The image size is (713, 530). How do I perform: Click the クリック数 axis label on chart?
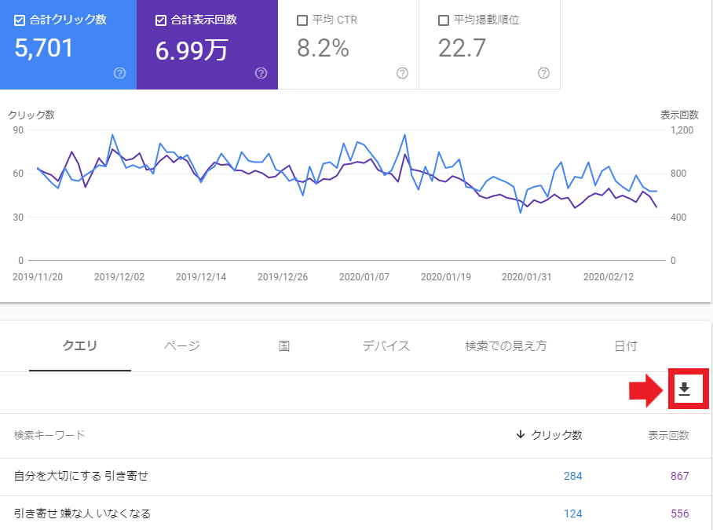31,115
